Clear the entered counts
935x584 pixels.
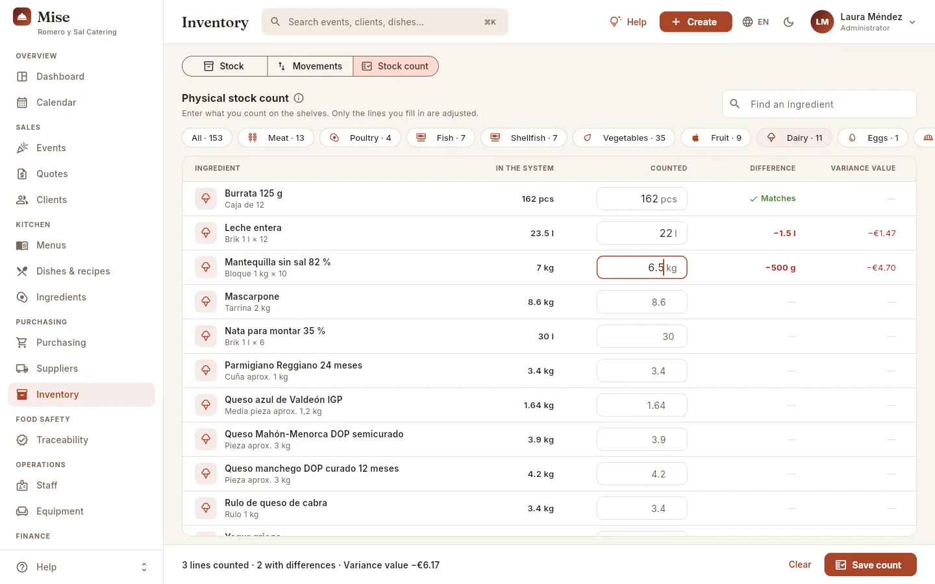[800, 565]
